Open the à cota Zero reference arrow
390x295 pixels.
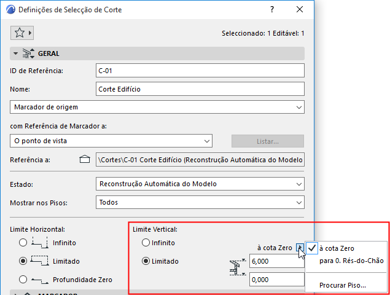point(299,248)
